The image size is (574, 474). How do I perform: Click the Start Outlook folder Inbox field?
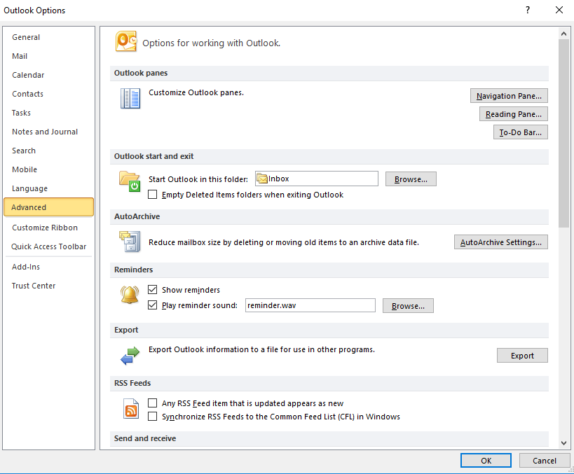pos(317,179)
